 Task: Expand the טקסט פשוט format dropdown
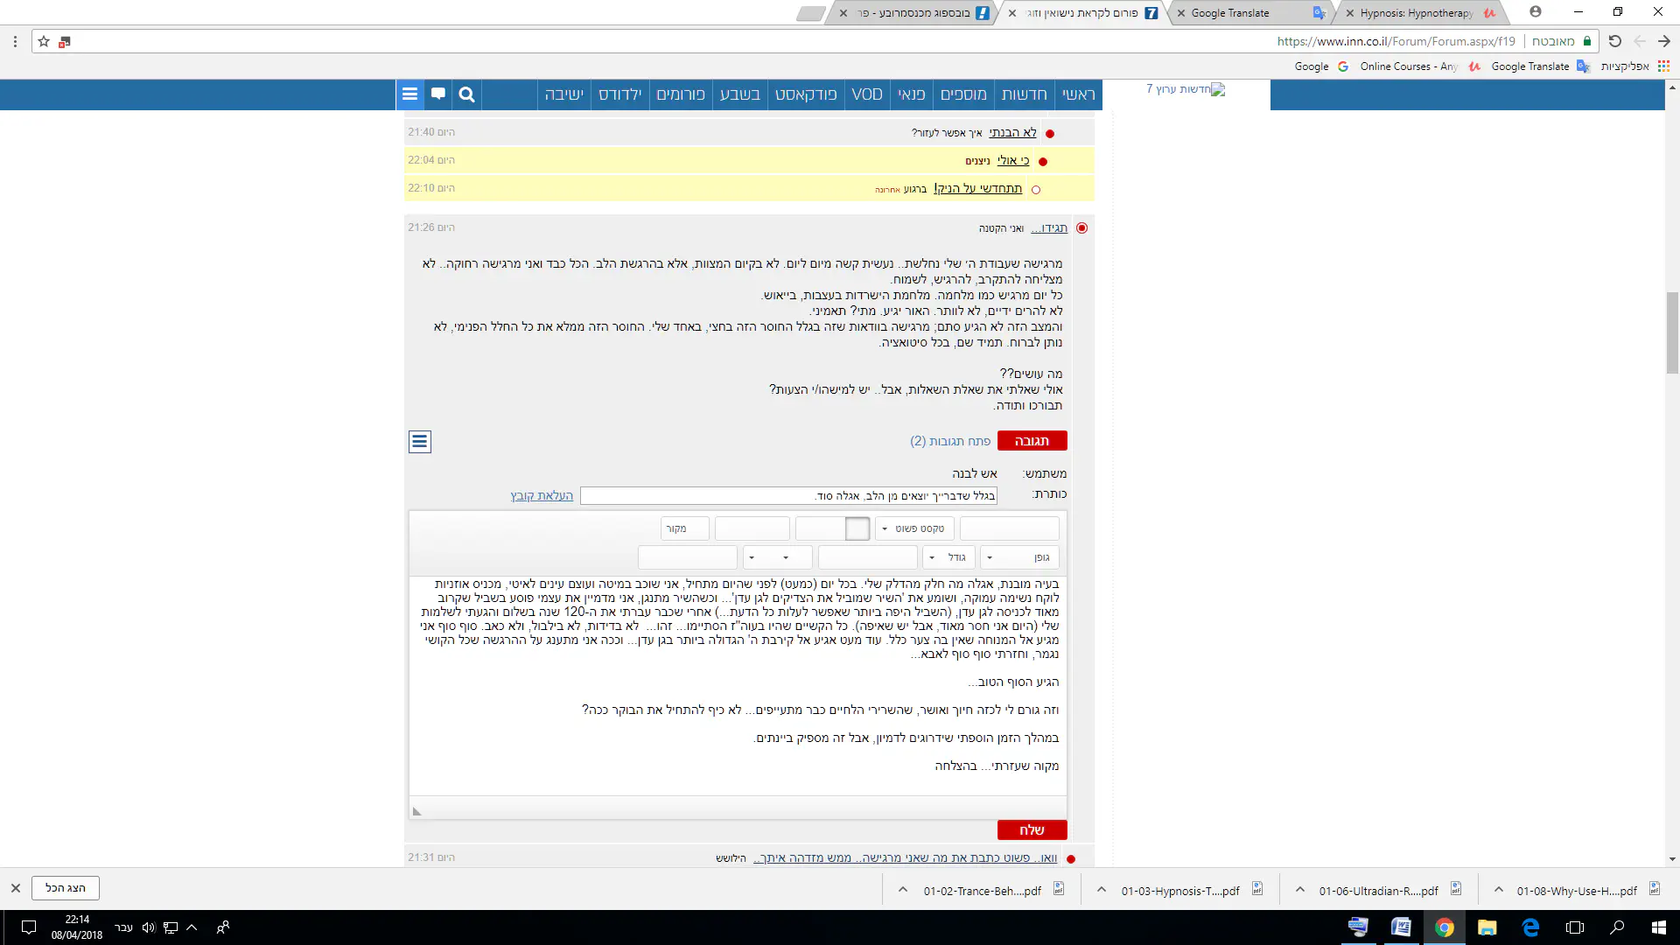tap(913, 528)
